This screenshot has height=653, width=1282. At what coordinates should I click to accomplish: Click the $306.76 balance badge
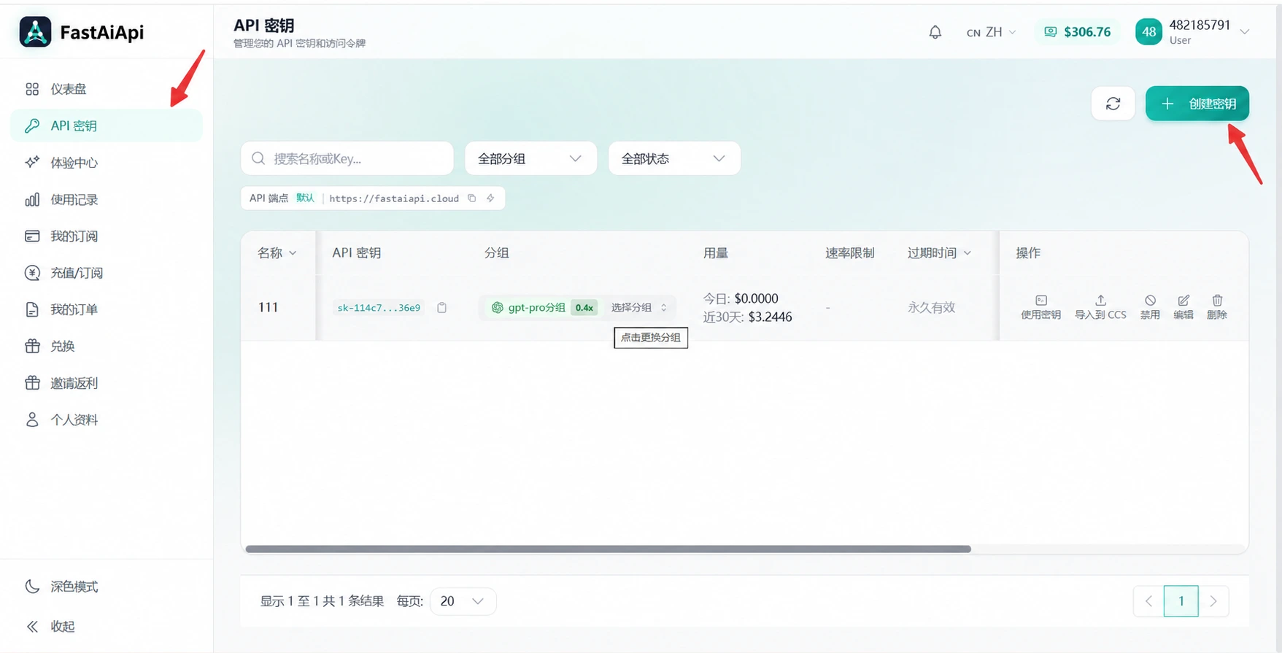(1077, 32)
